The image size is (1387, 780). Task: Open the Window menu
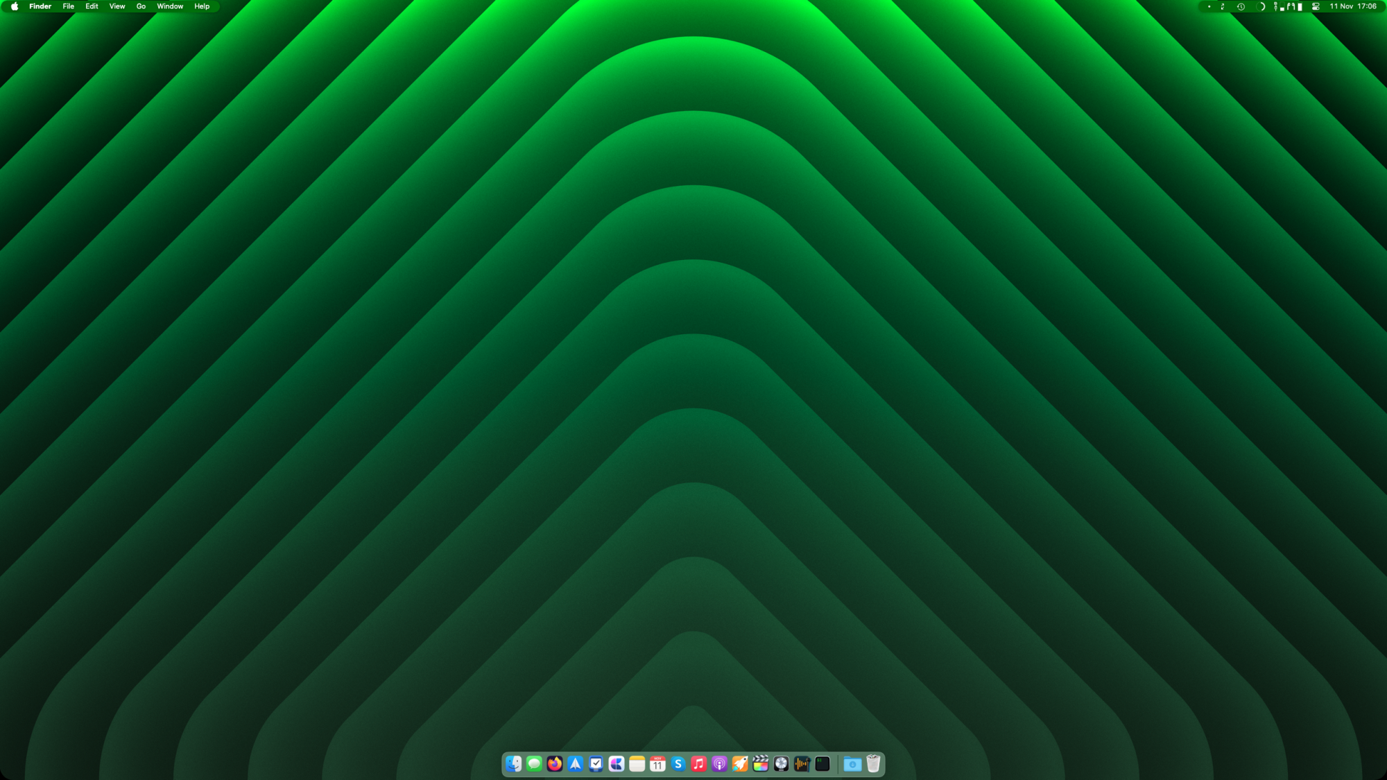tap(170, 6)
